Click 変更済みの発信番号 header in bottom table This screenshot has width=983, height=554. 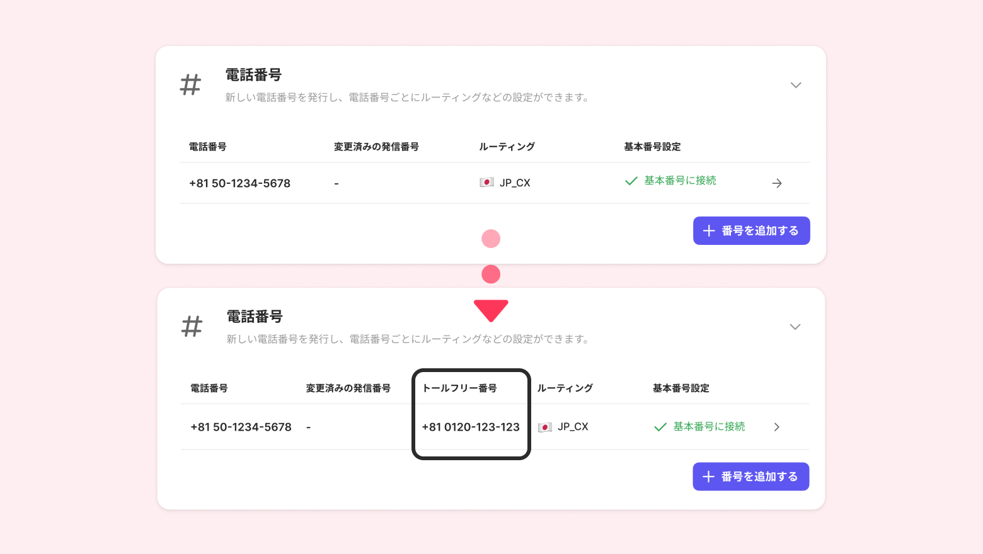[x=348, y=388]
